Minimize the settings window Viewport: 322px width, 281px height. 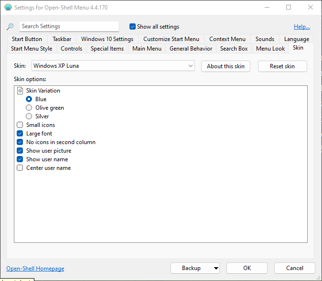[x=267, y=7]
